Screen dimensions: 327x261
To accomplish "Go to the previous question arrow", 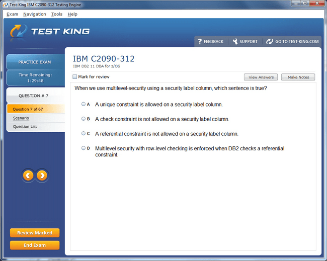I will tap(28, 176).
